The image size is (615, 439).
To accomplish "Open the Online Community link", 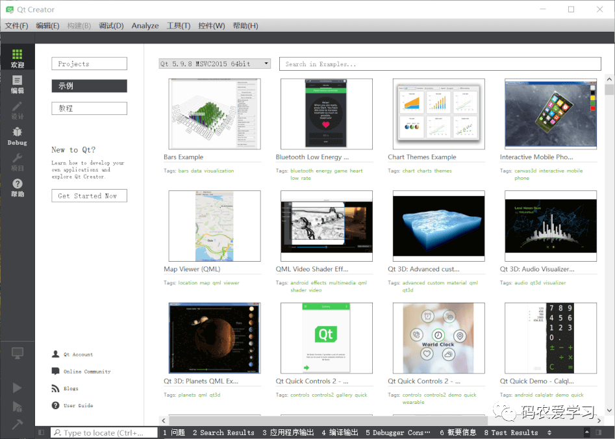I will click(x=87, y=371).
